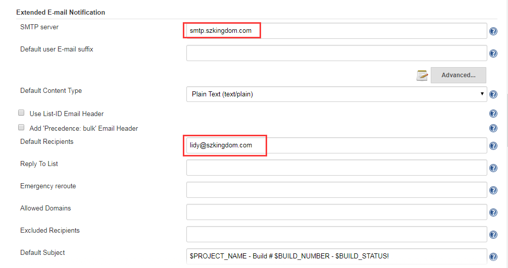Open help for Use List-ID Email Header
Screen dimensions: 508x268
point(493,114)
